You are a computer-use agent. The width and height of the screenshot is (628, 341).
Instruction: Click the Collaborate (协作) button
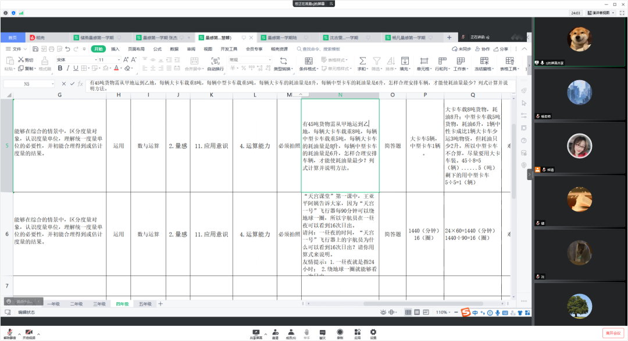pyautogui.click(x=483, y=49)
